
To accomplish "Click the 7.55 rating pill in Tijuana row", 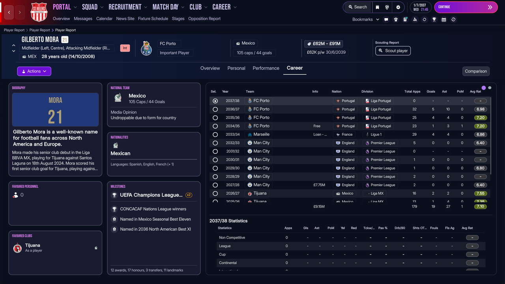I will [480, 193].
